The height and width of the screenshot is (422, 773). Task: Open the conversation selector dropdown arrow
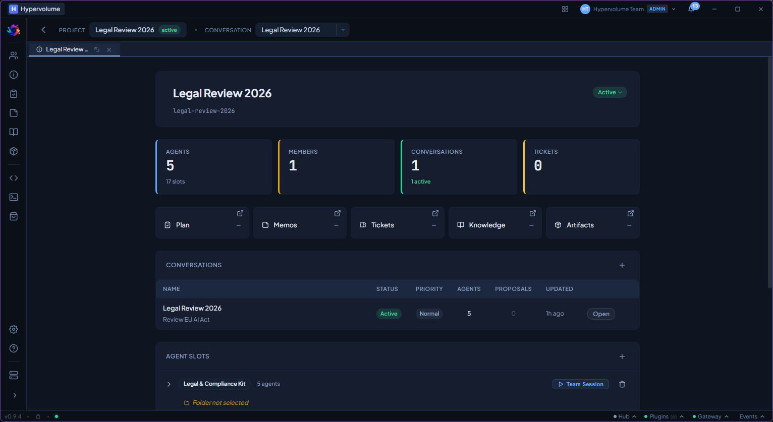tap(343, 30)
